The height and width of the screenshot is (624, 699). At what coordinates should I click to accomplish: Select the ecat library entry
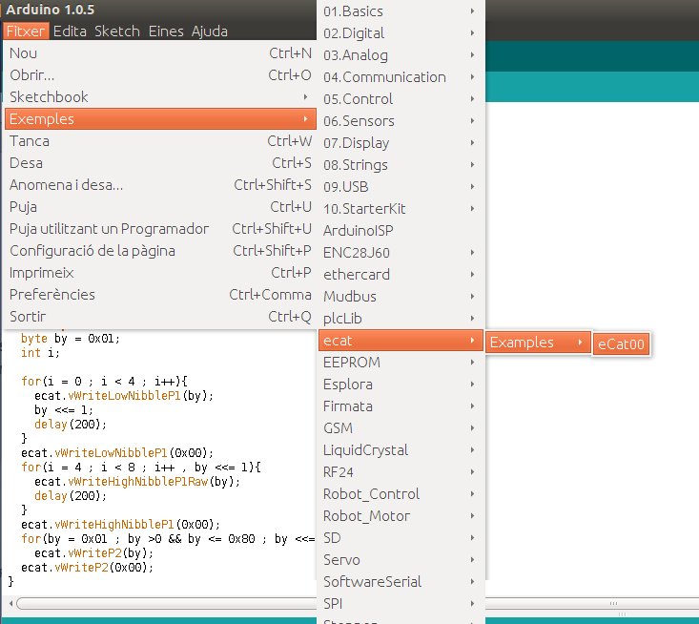[x=401, y=341]
